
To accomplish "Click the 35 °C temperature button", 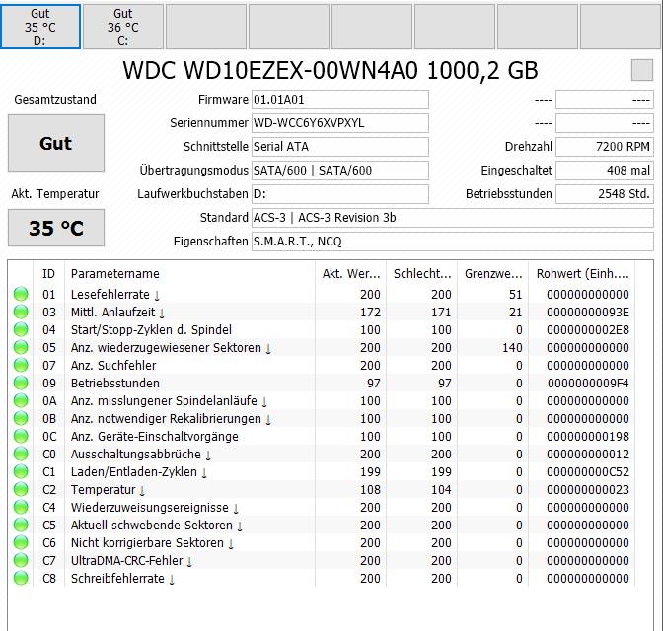I will [x=56, y=228].
